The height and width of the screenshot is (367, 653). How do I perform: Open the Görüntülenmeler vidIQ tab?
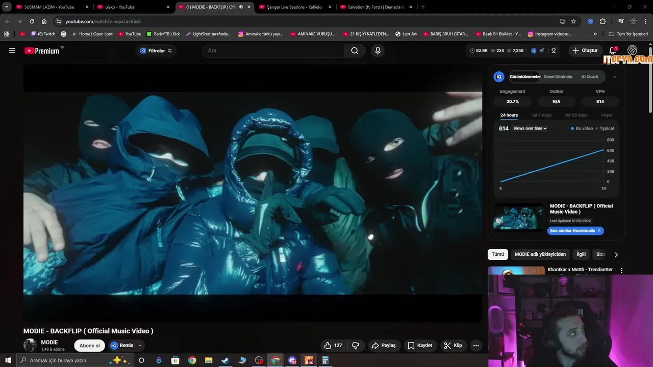pos(525,77)
